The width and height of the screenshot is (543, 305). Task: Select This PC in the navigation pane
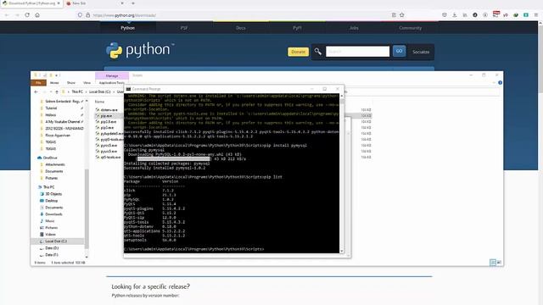click(49, 187)
